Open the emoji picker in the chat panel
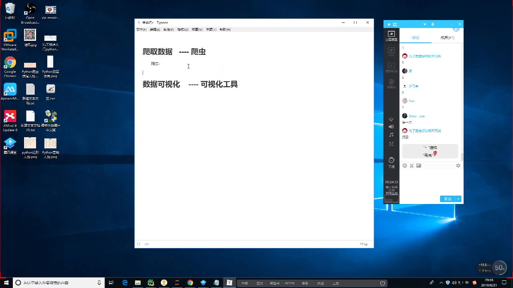Viewport: 513px width, 288px height. click(x=404, y=165)
